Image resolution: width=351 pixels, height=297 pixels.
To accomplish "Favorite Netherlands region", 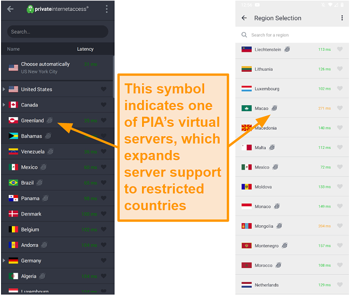I will tap(340, 285).
